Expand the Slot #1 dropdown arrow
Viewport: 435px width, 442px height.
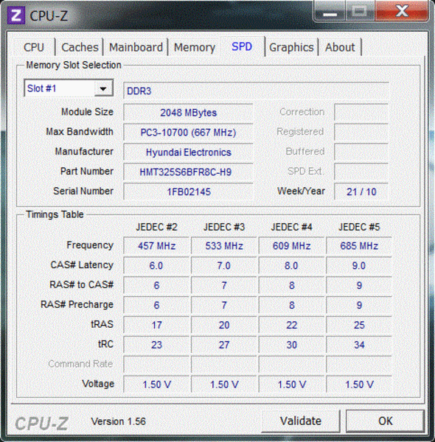click(x=103, y=89)
